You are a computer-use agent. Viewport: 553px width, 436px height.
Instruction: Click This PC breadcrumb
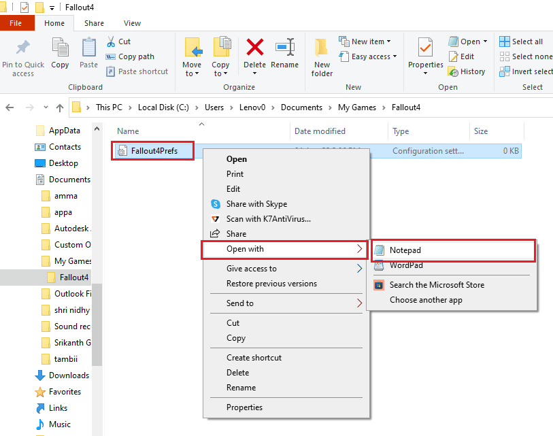109,107
